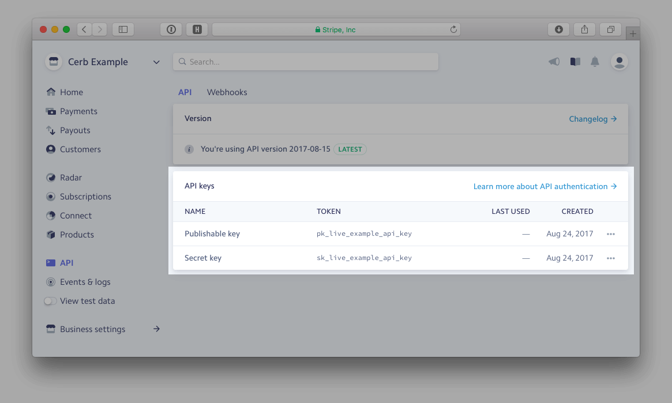Select the pk_live_example_api_key token
672x403 pixels.
pyautogui.click(x=364, y=234)
